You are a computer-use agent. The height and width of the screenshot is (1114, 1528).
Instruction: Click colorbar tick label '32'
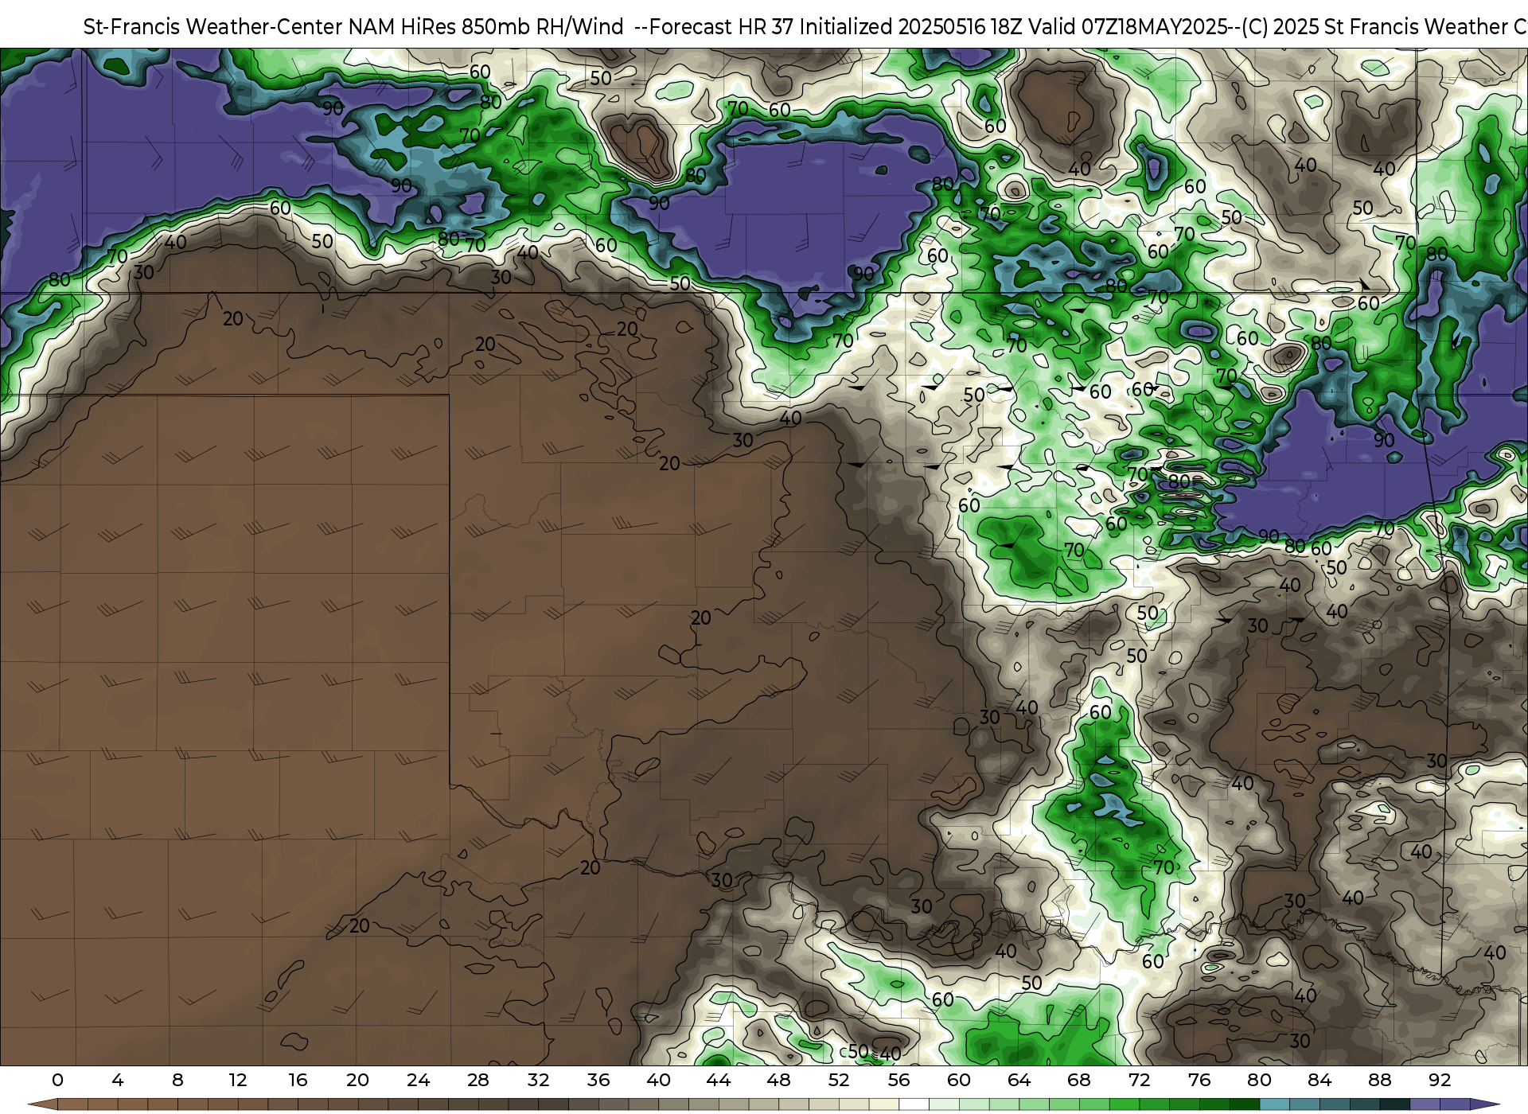coord(538,1080)
